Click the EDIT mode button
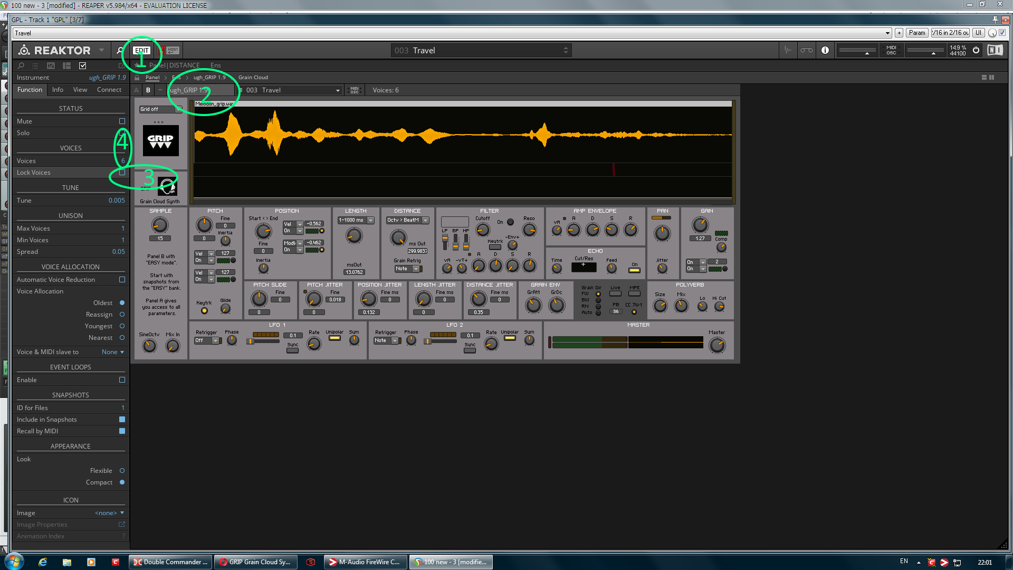This screenshot has width=1013, height=570. (141, 51)
